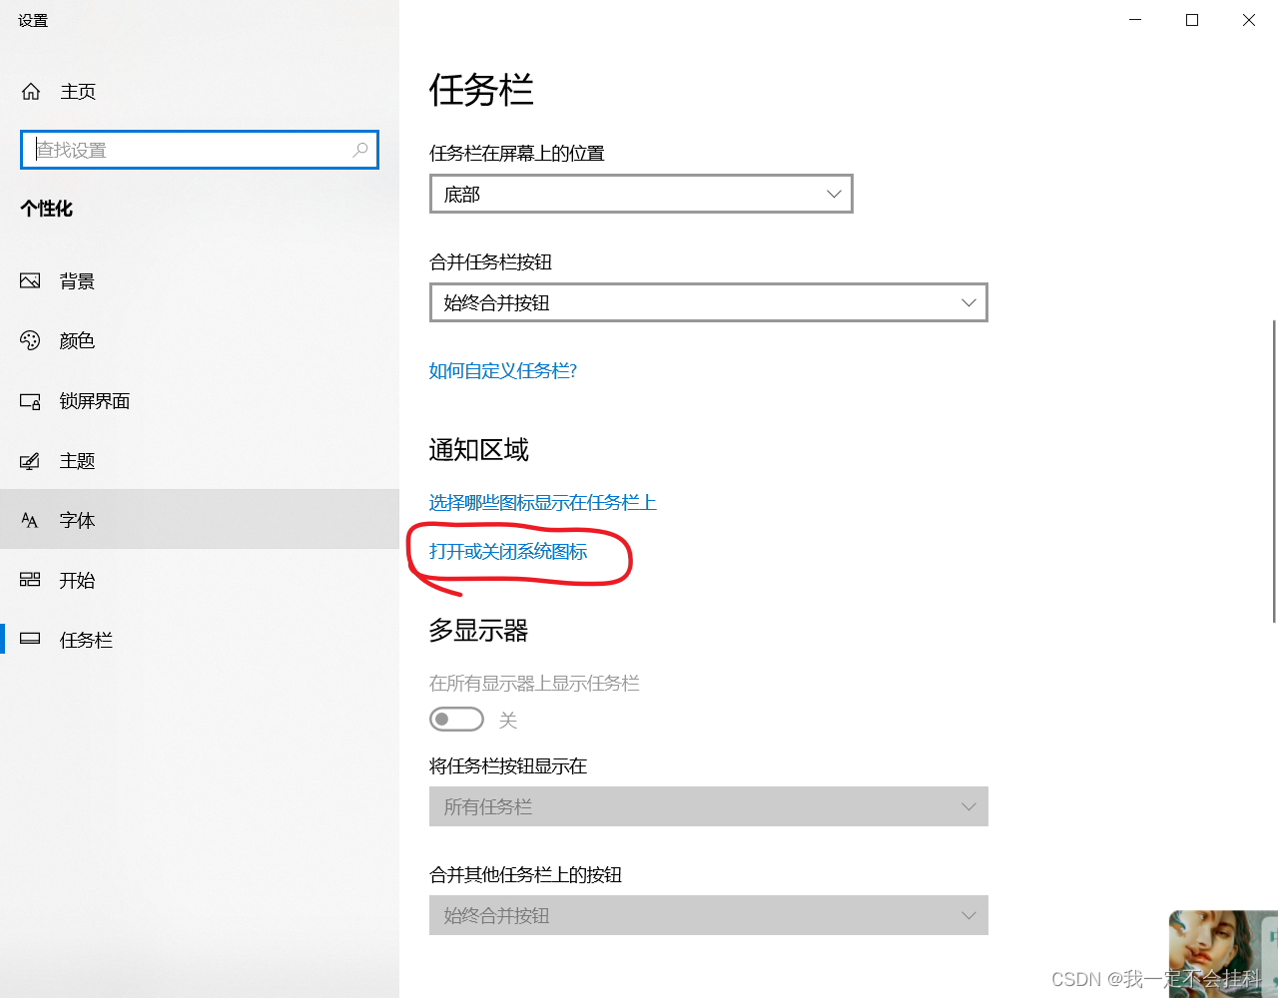1278x998 pixels.
Task: Click the 开始 start tiles icon
Action: coord(30,580)
